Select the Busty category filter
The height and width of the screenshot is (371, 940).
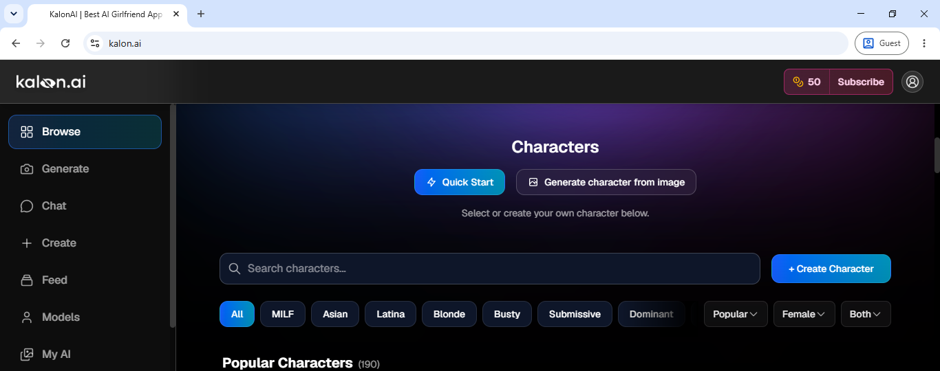(x=507, y=314)
